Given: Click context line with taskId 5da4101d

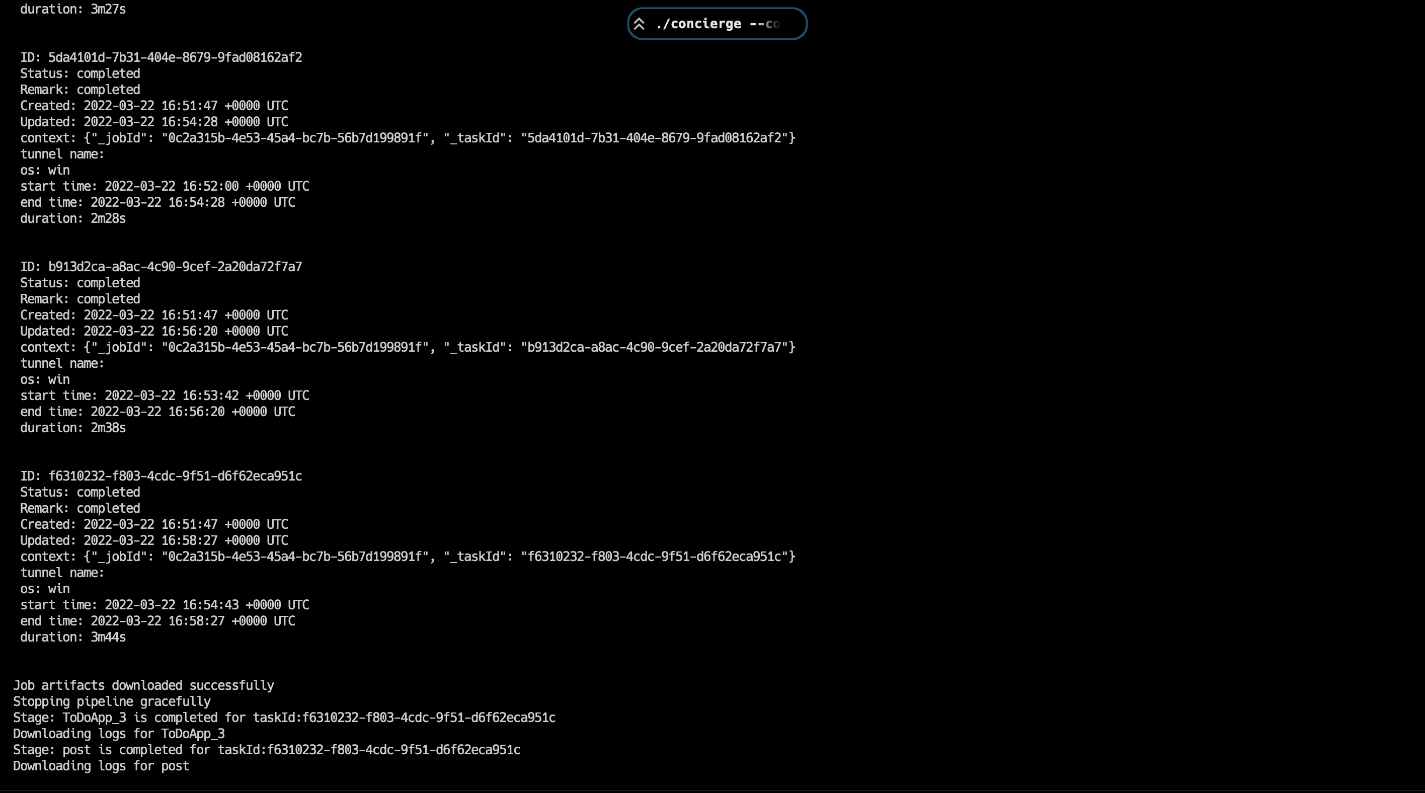Looking at the screenshot, I should coord(408,138).
